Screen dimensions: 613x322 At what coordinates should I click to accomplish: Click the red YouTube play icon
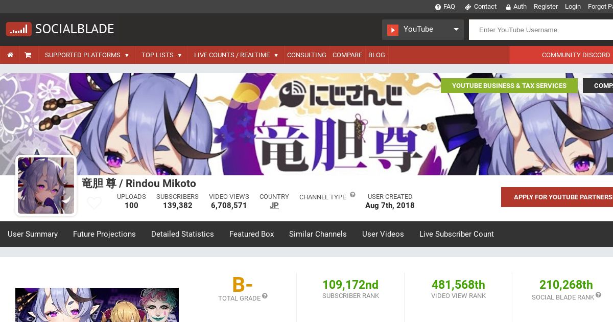(392, 30)
